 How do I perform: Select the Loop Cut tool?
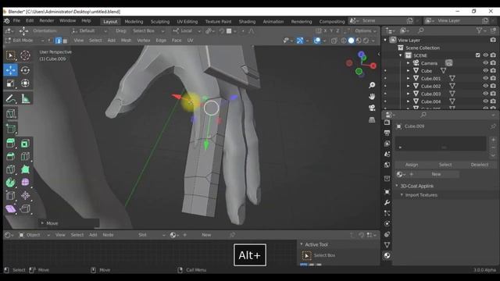pyautogui.click(x=25, y=156)
